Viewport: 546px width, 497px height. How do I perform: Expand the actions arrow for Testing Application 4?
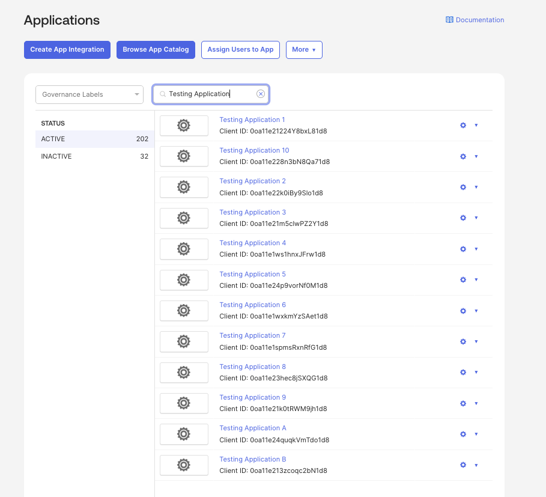coord(476,249)
